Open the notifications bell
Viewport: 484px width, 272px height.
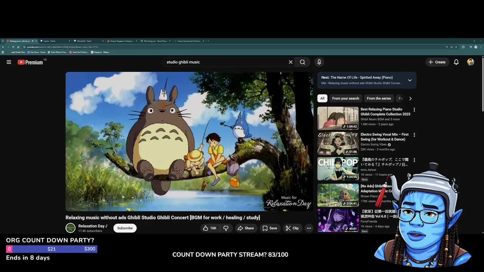pos(456,62)
